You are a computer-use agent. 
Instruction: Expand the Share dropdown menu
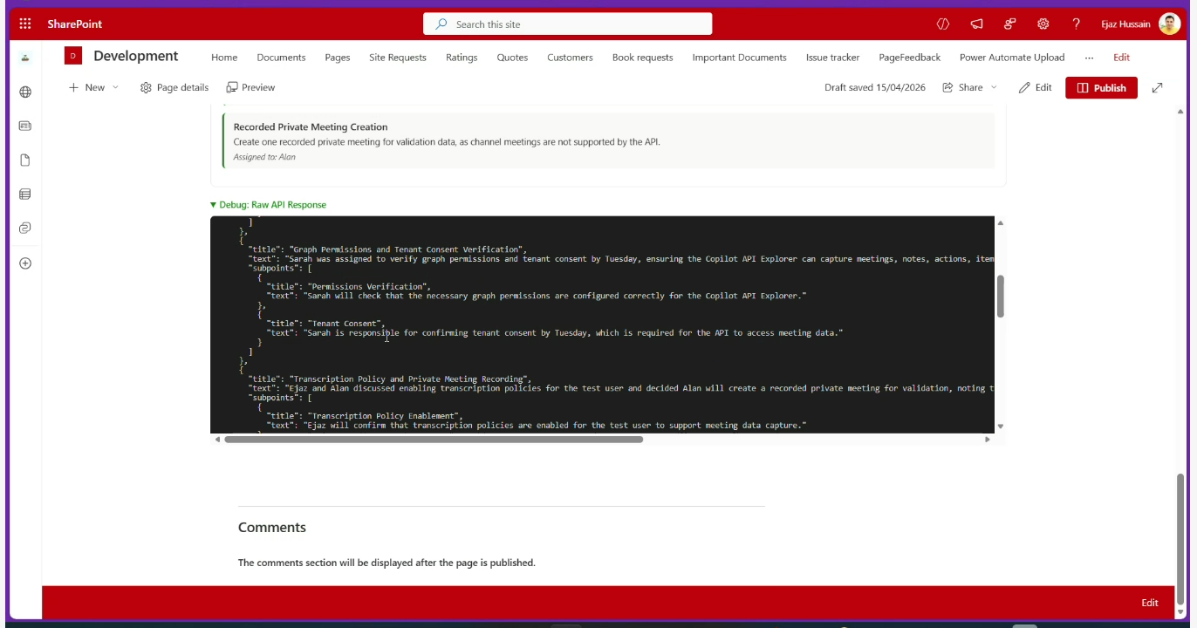[994, 87]
